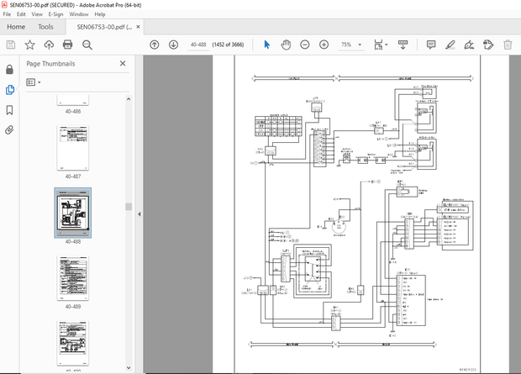The width and height of the screenshot is (521, 374).
Task: Click the Save file icon
Action: [10, 45]
